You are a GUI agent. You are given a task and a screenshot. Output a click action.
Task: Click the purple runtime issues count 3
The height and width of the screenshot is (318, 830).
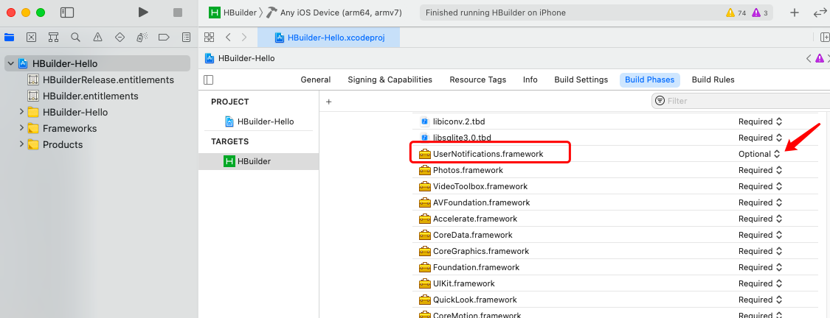coord(760,13)
